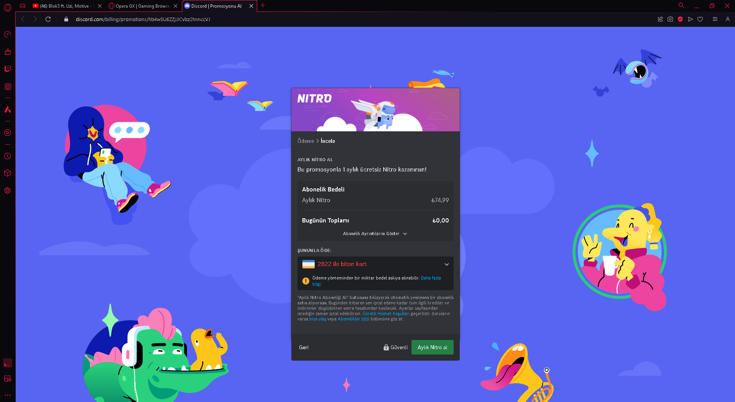Go forward to the next page
This screenshot has height=402, width=735.
(35, 19)
